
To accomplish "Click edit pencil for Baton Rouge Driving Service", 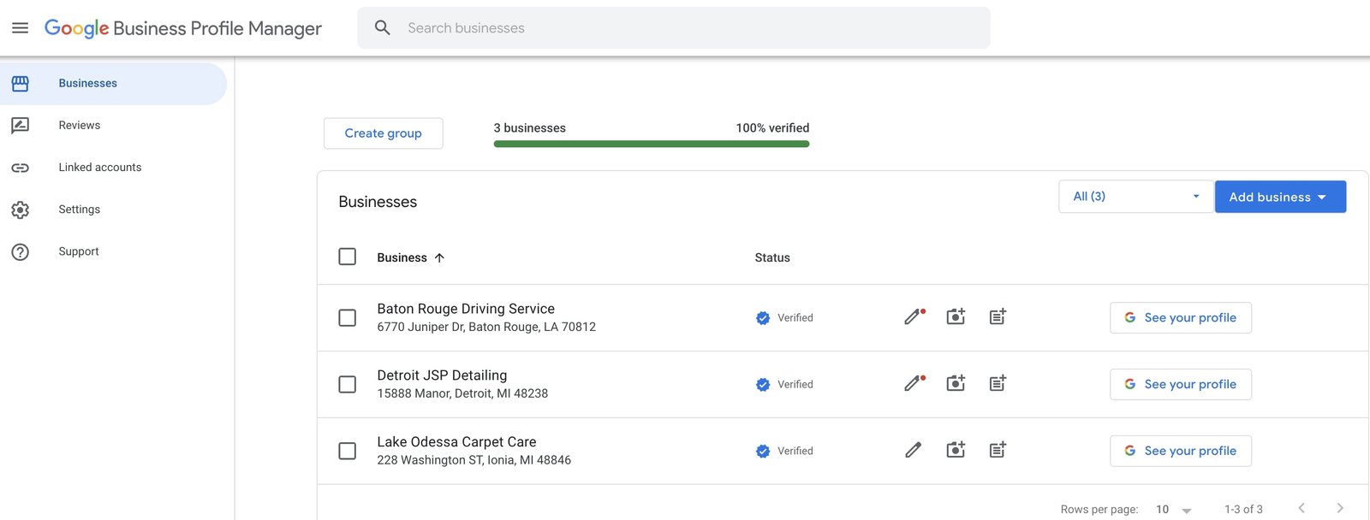I will [x=913, y=317].
